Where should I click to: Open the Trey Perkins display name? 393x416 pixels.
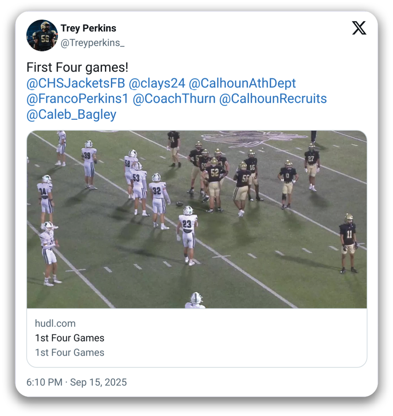(x=88, y=29)
